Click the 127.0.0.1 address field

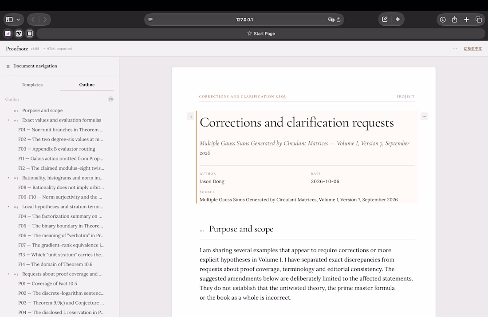click(x=244, y=20)
